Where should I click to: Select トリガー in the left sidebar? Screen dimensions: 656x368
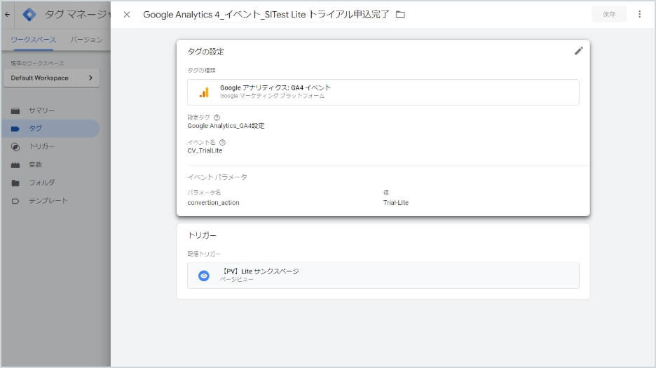41,147
